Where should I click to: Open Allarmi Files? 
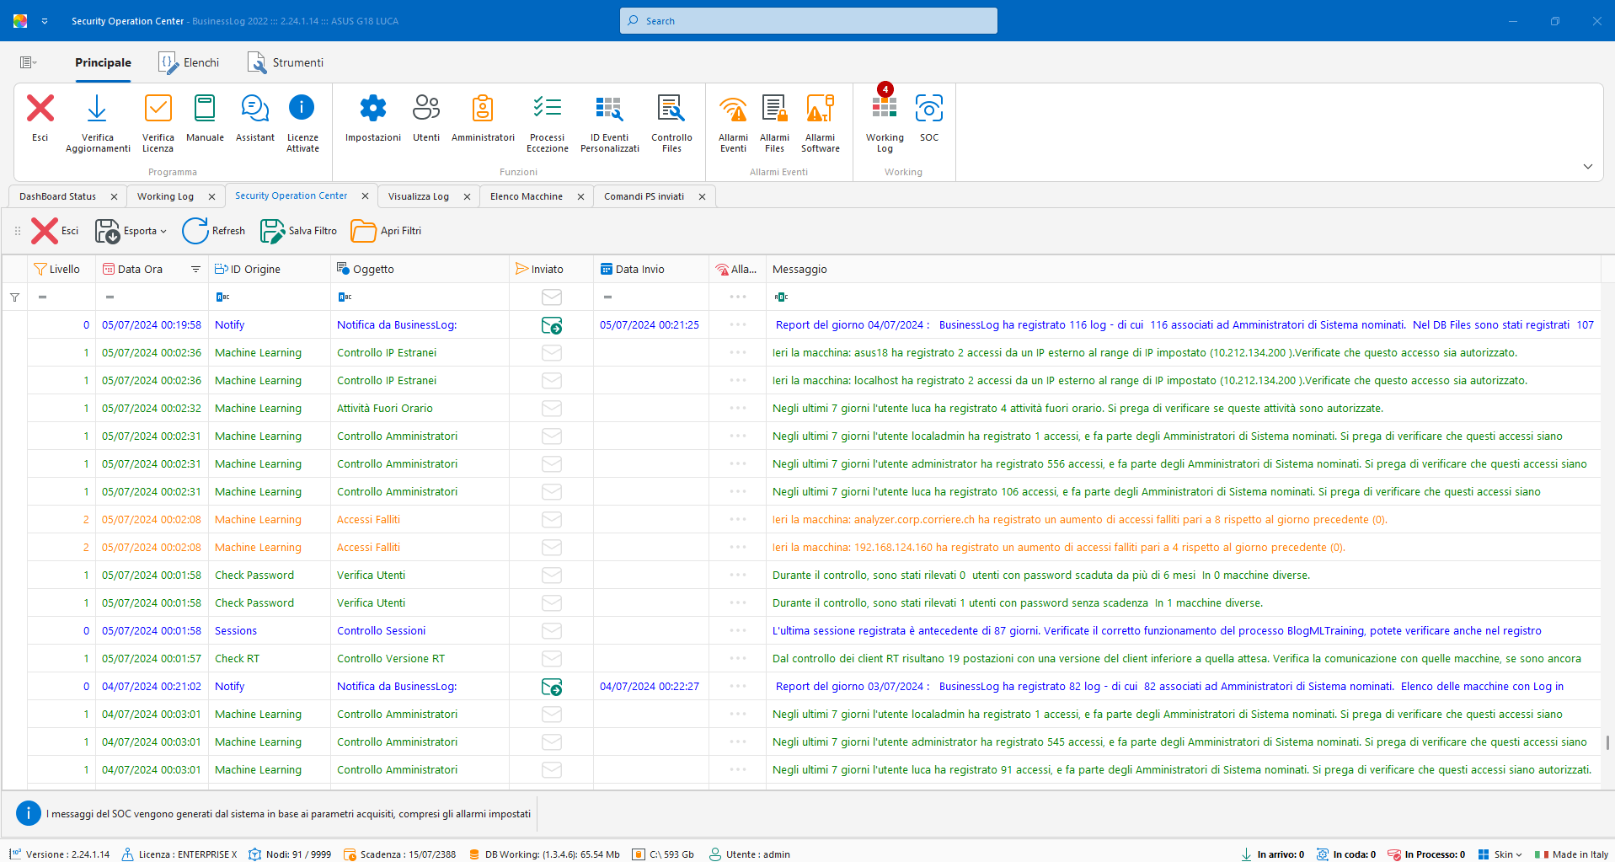(774, 123)
